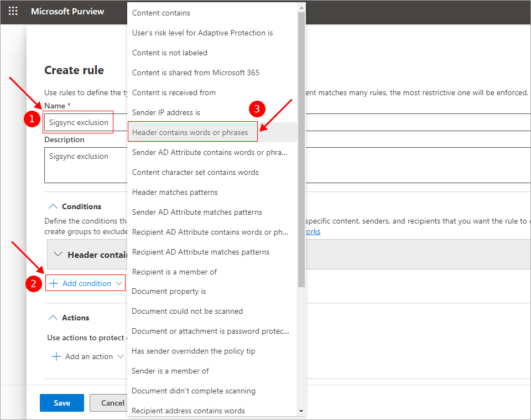This screenshot has width=531, height=420.
Task: Select 'Document didn't complete scanning'
Action: point(212,391)
